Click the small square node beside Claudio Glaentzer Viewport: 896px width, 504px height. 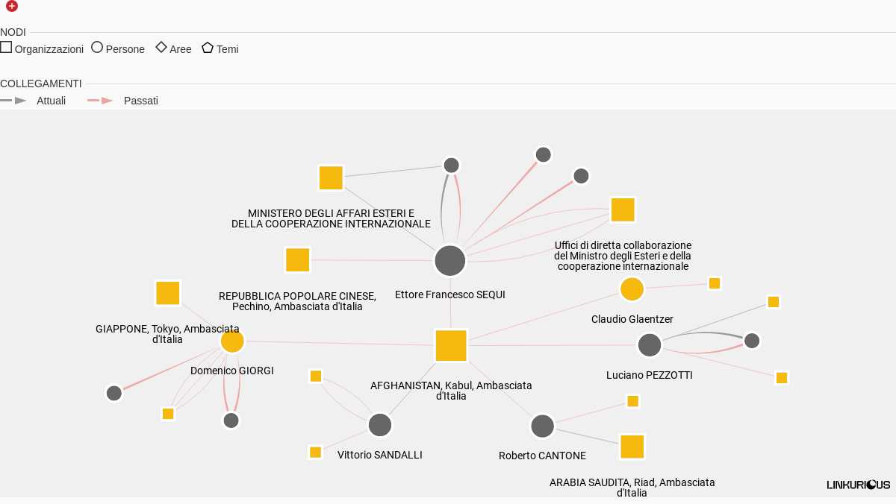point(715,283)
